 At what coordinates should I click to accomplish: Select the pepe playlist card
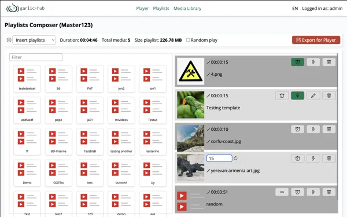[x=58, y=111]
